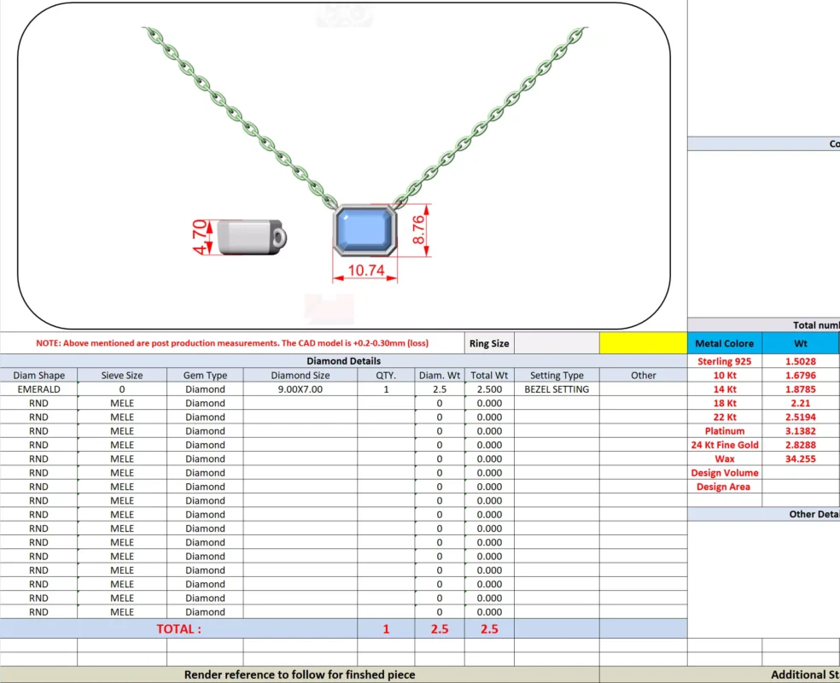Select the Diamond Details header bar
Image resolution: width=840 pixels, height=683 pixels.
tap(343, 361)
